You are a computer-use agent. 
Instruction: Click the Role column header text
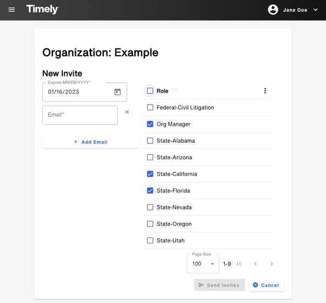(x=162, y=91)
